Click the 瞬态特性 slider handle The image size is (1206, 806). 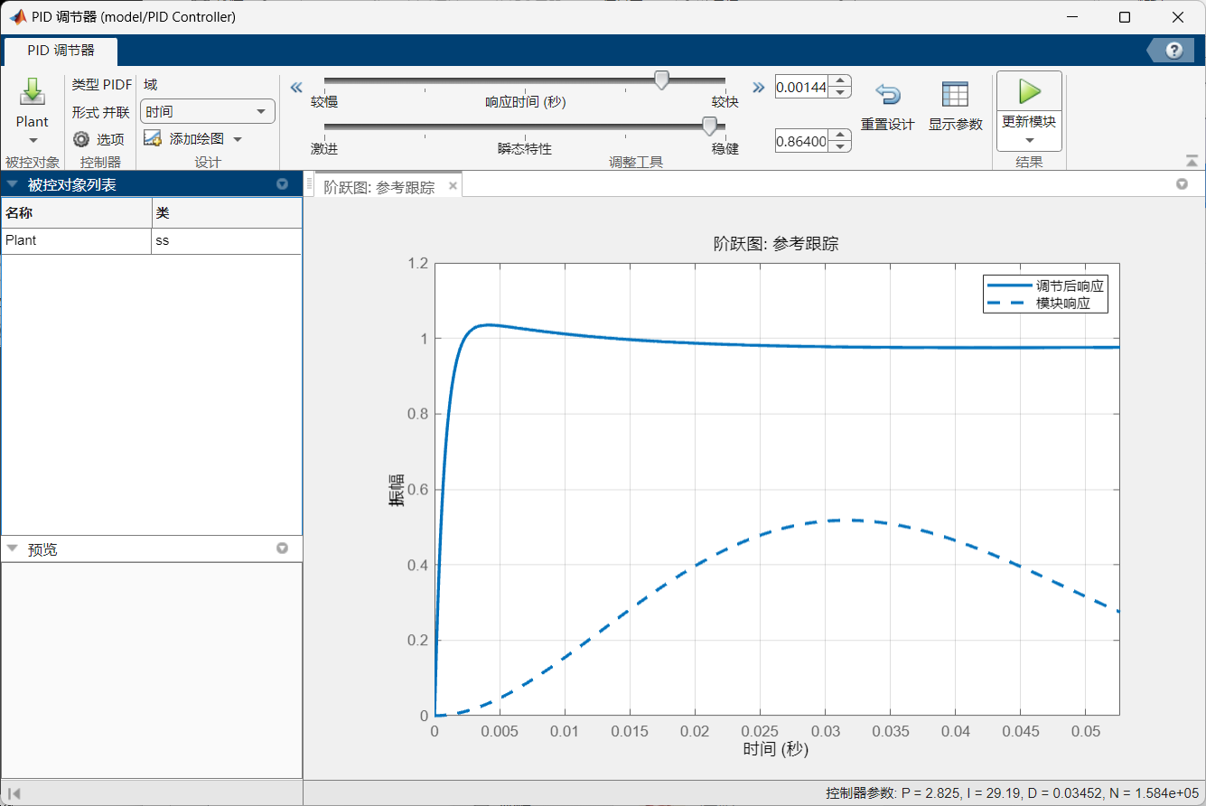click(710, 125)
